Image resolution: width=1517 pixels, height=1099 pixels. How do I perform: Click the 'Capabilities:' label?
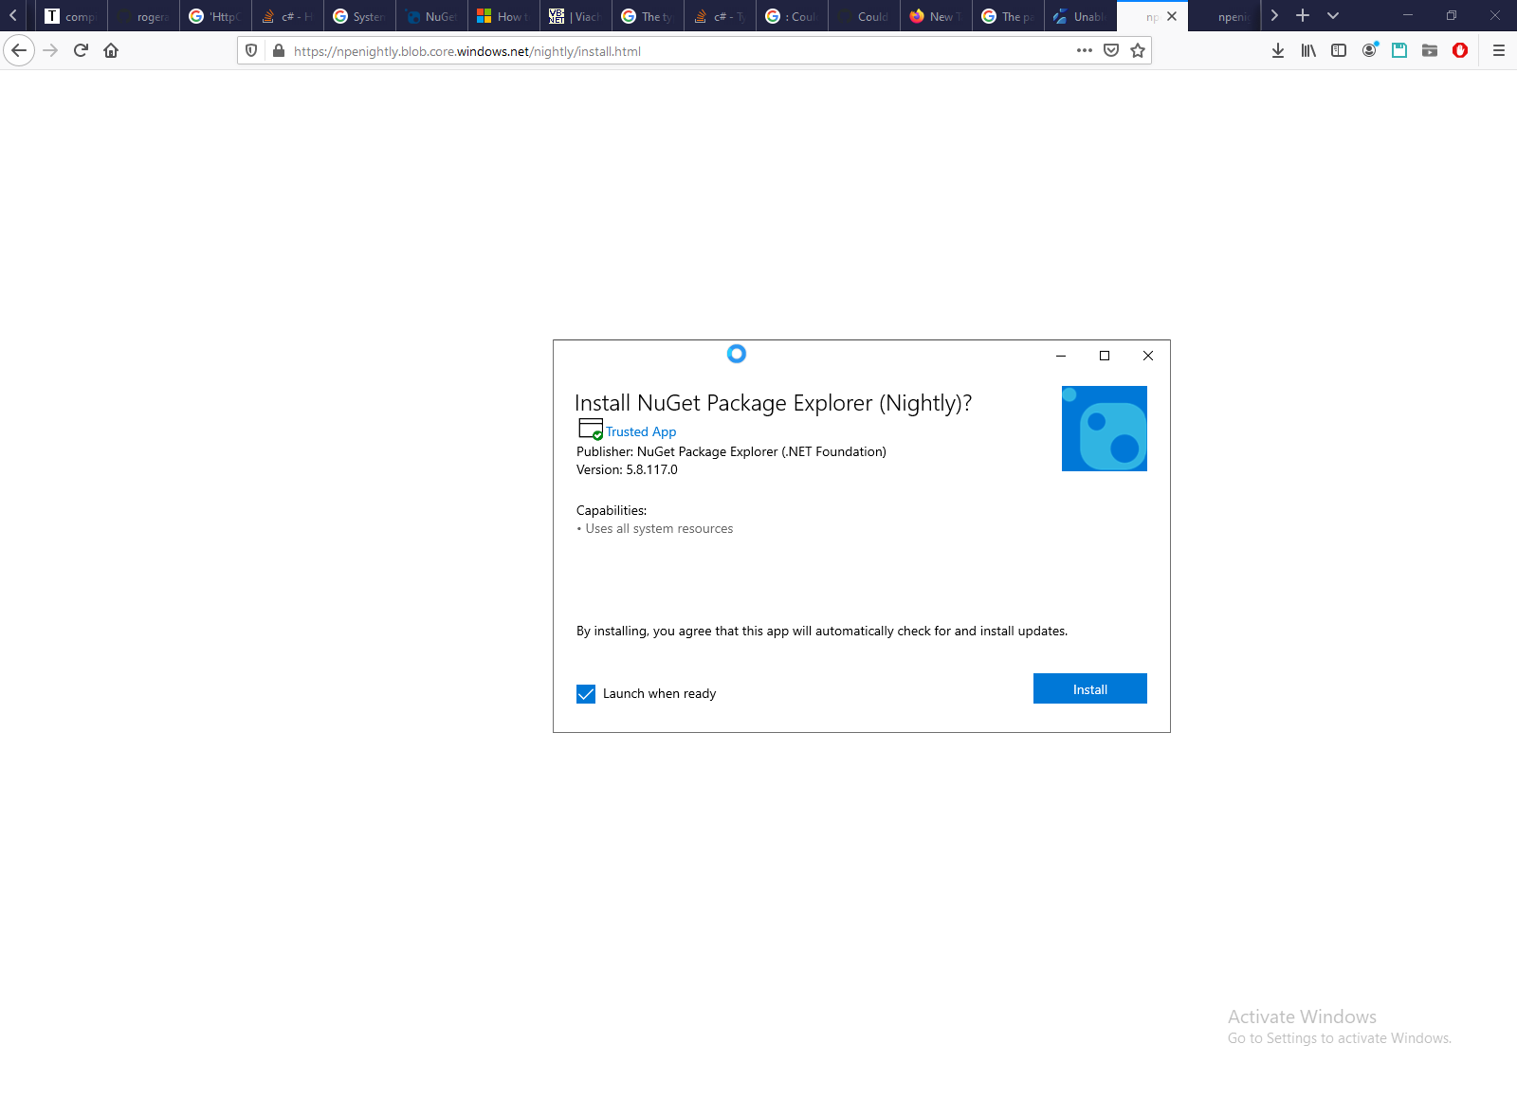[612, 510]
